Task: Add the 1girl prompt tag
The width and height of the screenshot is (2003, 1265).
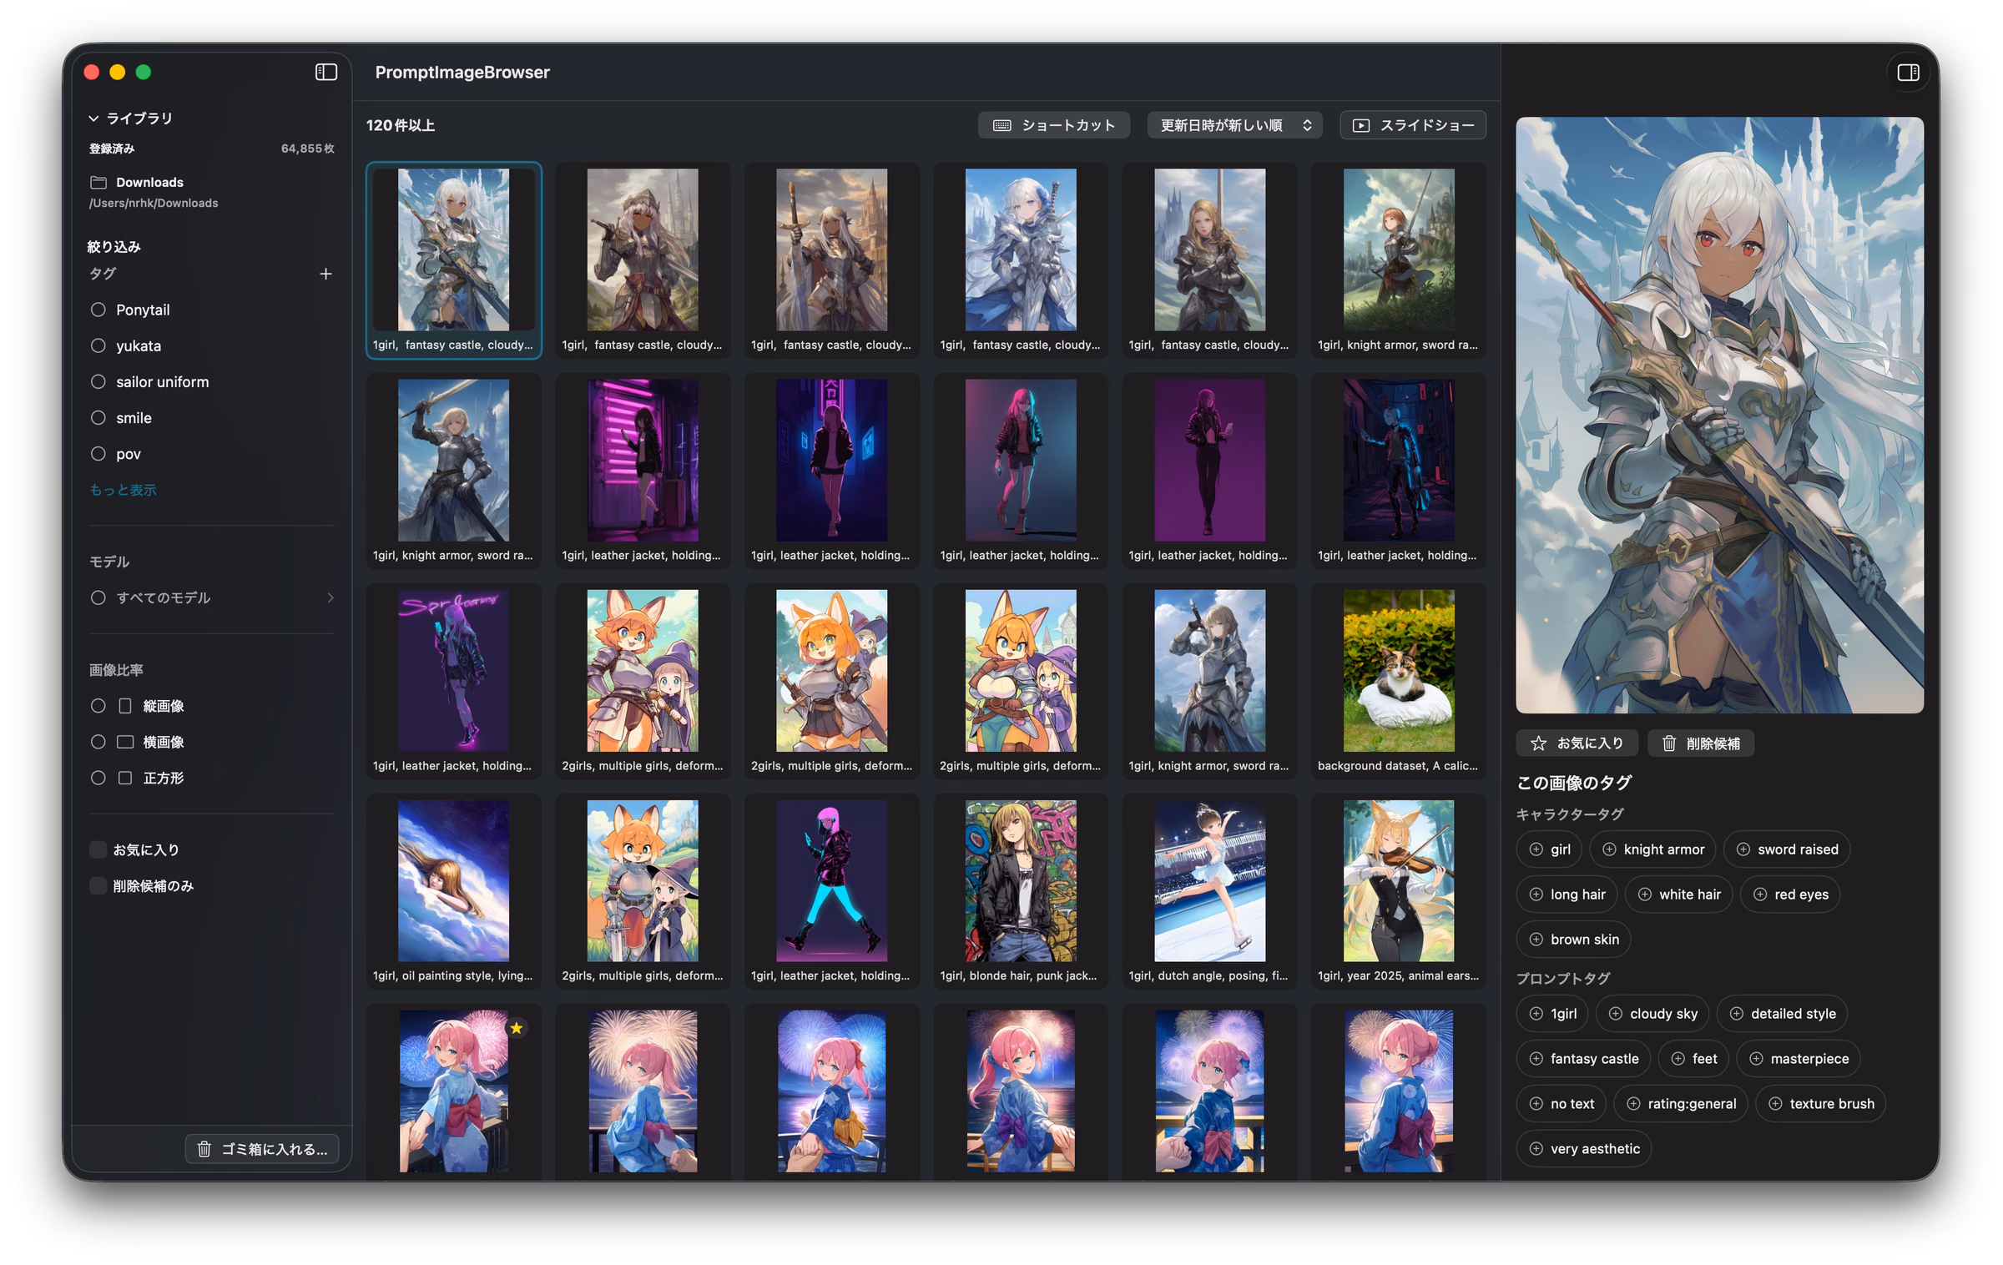Action: pyautogui.click(x=1552, y=1014)
